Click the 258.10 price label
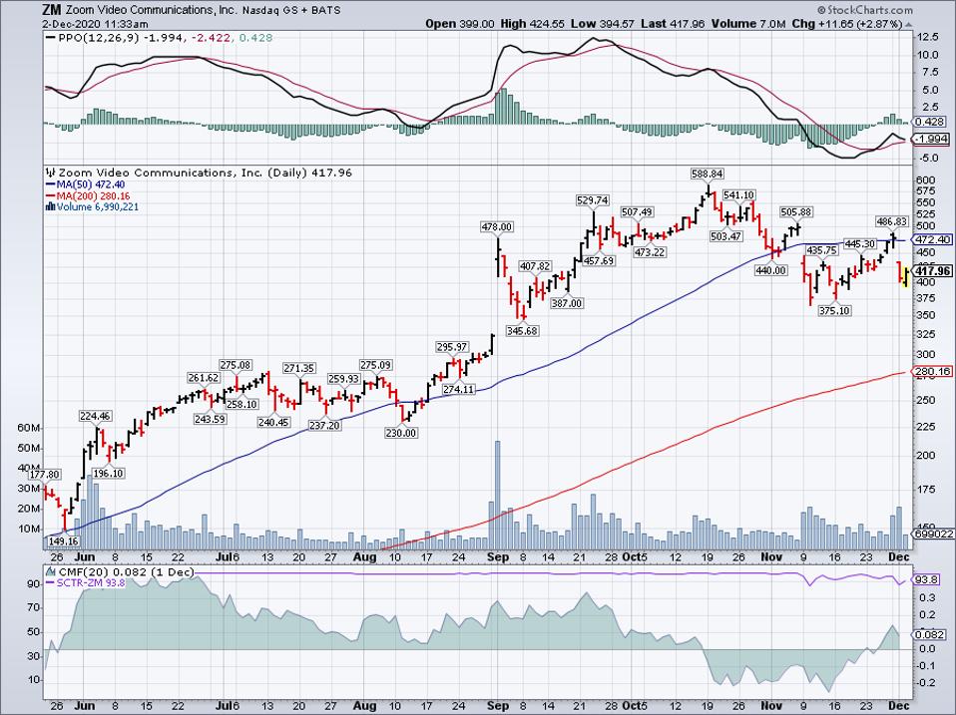The image size is (956, 715). tap(241, 403)
